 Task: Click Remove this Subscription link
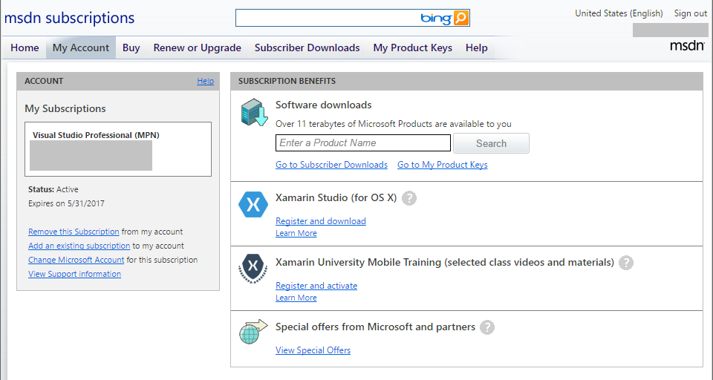point(74,232)
